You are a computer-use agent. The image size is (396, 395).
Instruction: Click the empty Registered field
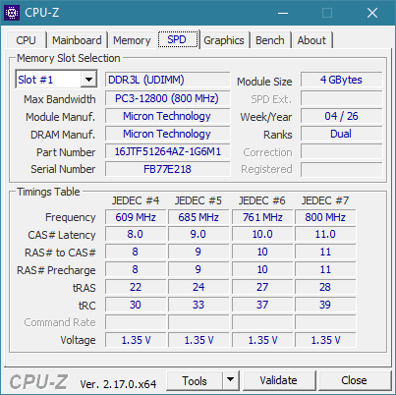(341, 169)
